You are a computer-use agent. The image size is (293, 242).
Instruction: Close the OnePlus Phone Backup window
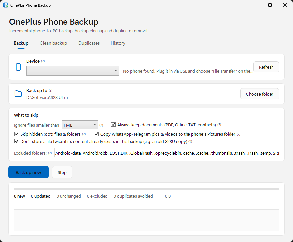[x=285, y=5]
